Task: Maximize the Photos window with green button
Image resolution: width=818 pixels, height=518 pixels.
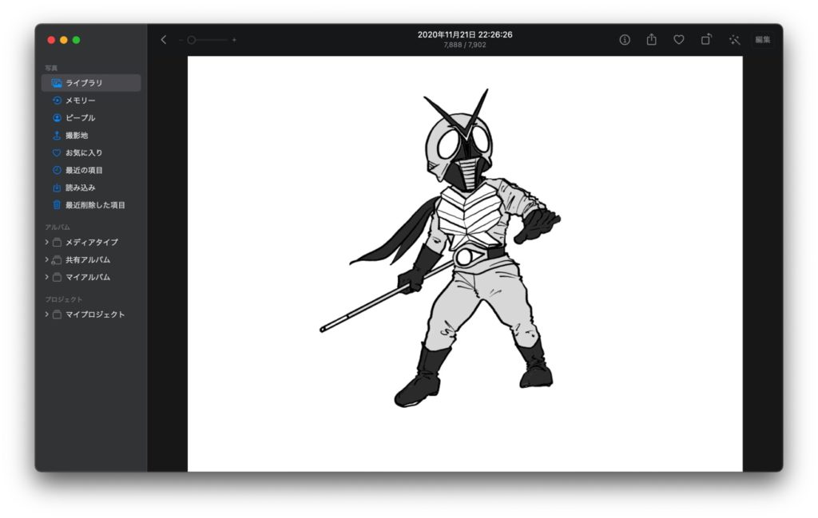Action: [76, 40]
